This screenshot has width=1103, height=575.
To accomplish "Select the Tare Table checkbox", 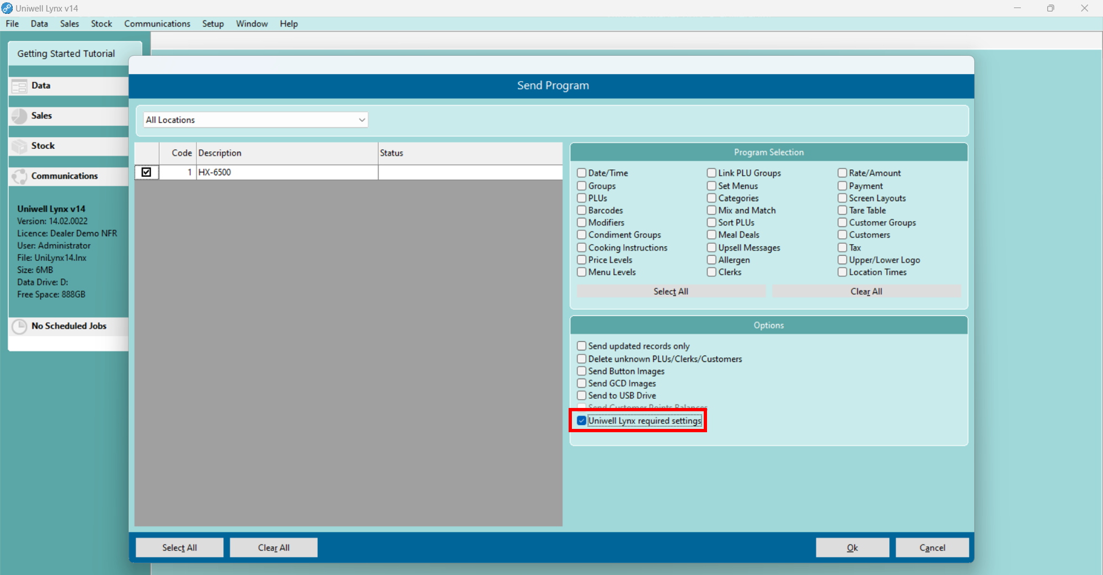I will [x=842, y=210].
